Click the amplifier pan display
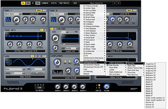168x109 pixels. (x=57, y=72)
